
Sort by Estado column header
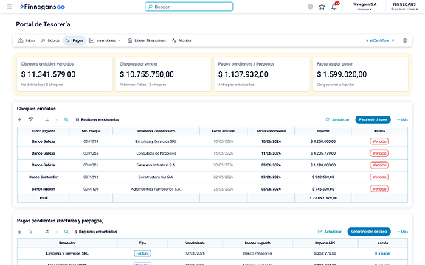(x=379, y=131)
